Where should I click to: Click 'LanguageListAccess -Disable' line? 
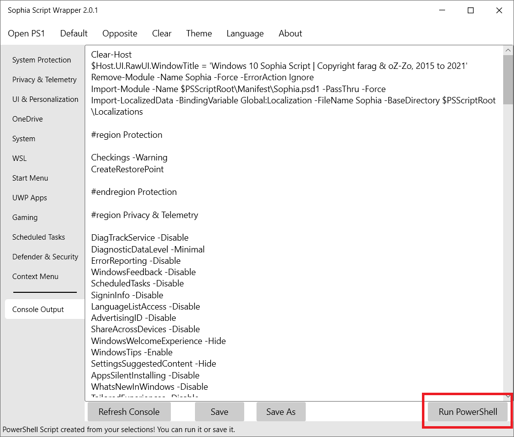click(146, 307)
